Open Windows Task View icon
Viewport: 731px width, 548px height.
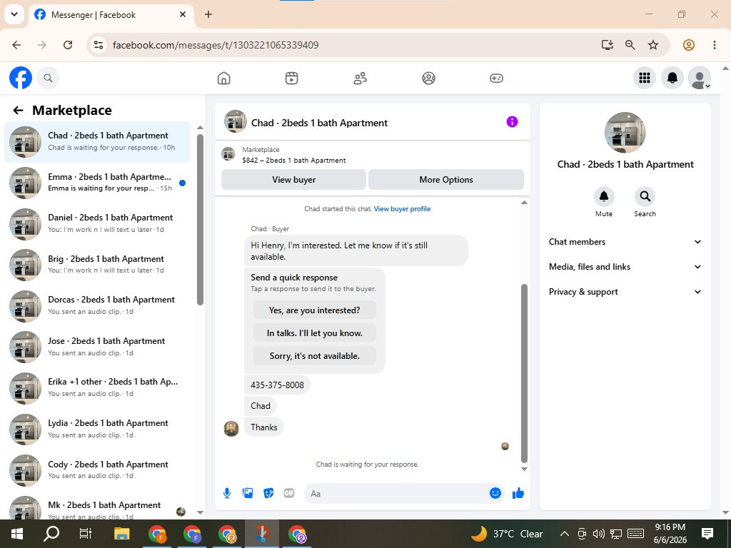pyautogui.click(x=86, y=534)
